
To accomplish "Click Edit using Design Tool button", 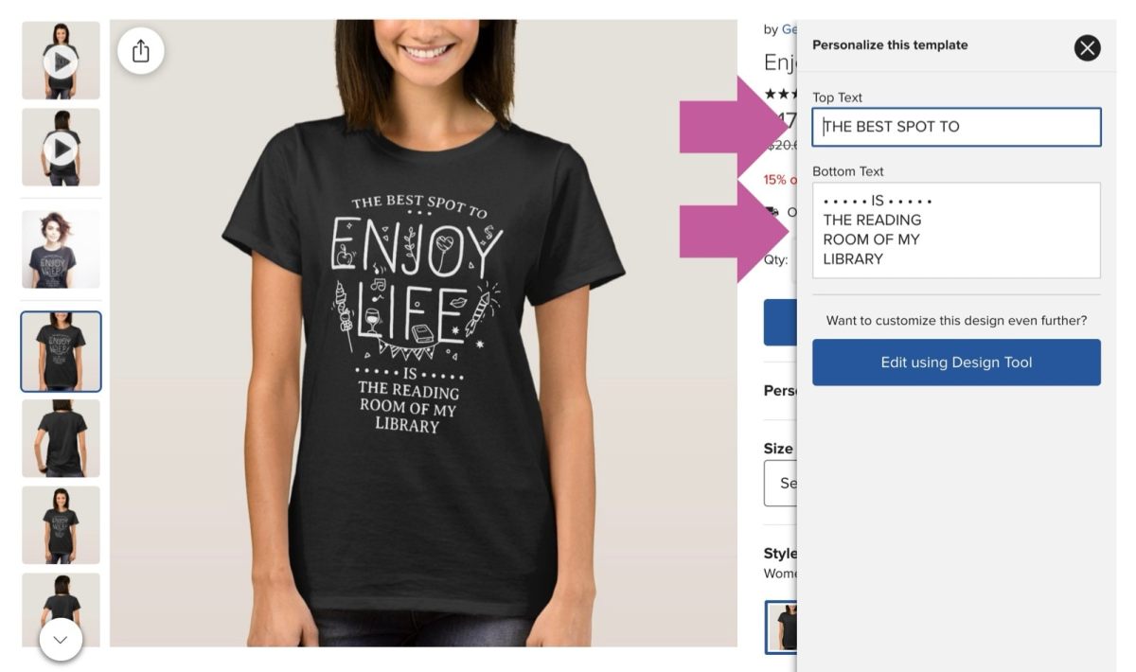I will [x=956, y=363].
